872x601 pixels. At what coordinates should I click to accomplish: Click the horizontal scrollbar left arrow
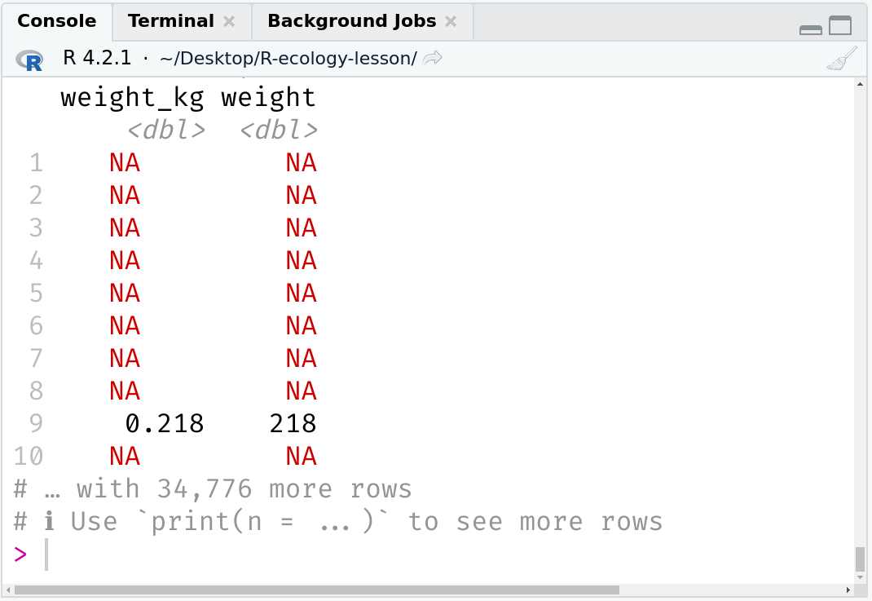(8, 590)
